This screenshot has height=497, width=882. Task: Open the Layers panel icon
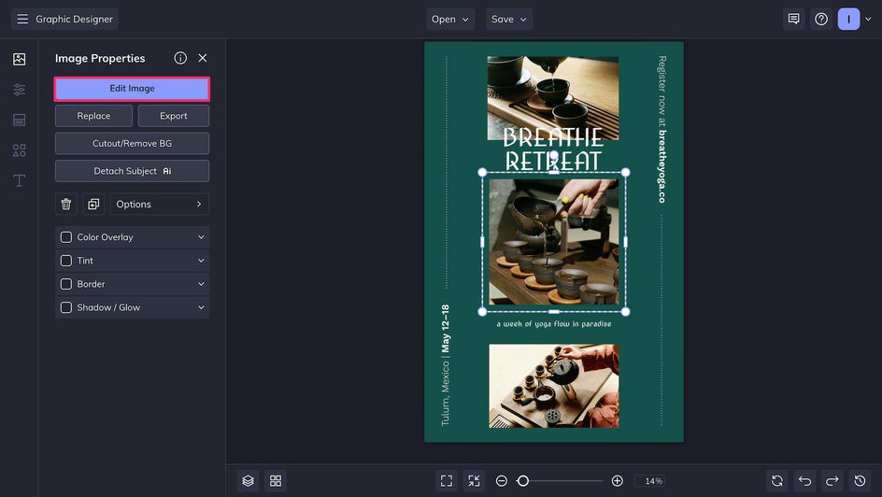pos(248,480)
